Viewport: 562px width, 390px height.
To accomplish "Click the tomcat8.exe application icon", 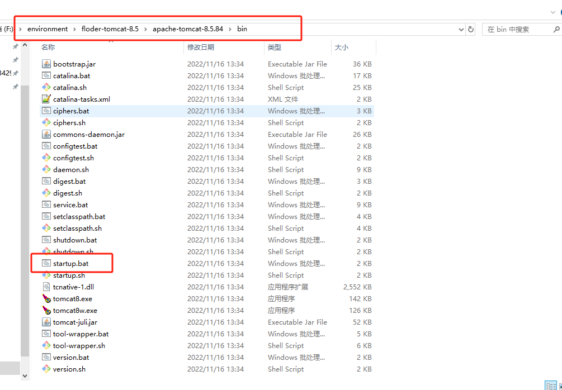I will 46,299.
